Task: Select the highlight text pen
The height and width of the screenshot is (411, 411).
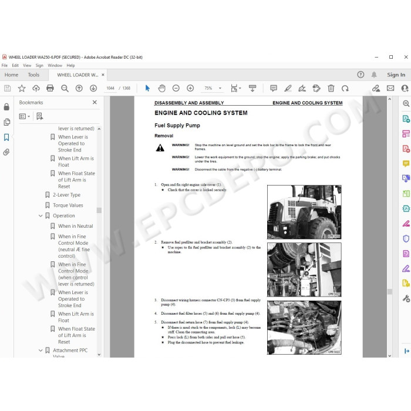Action: tap(288, 88)
